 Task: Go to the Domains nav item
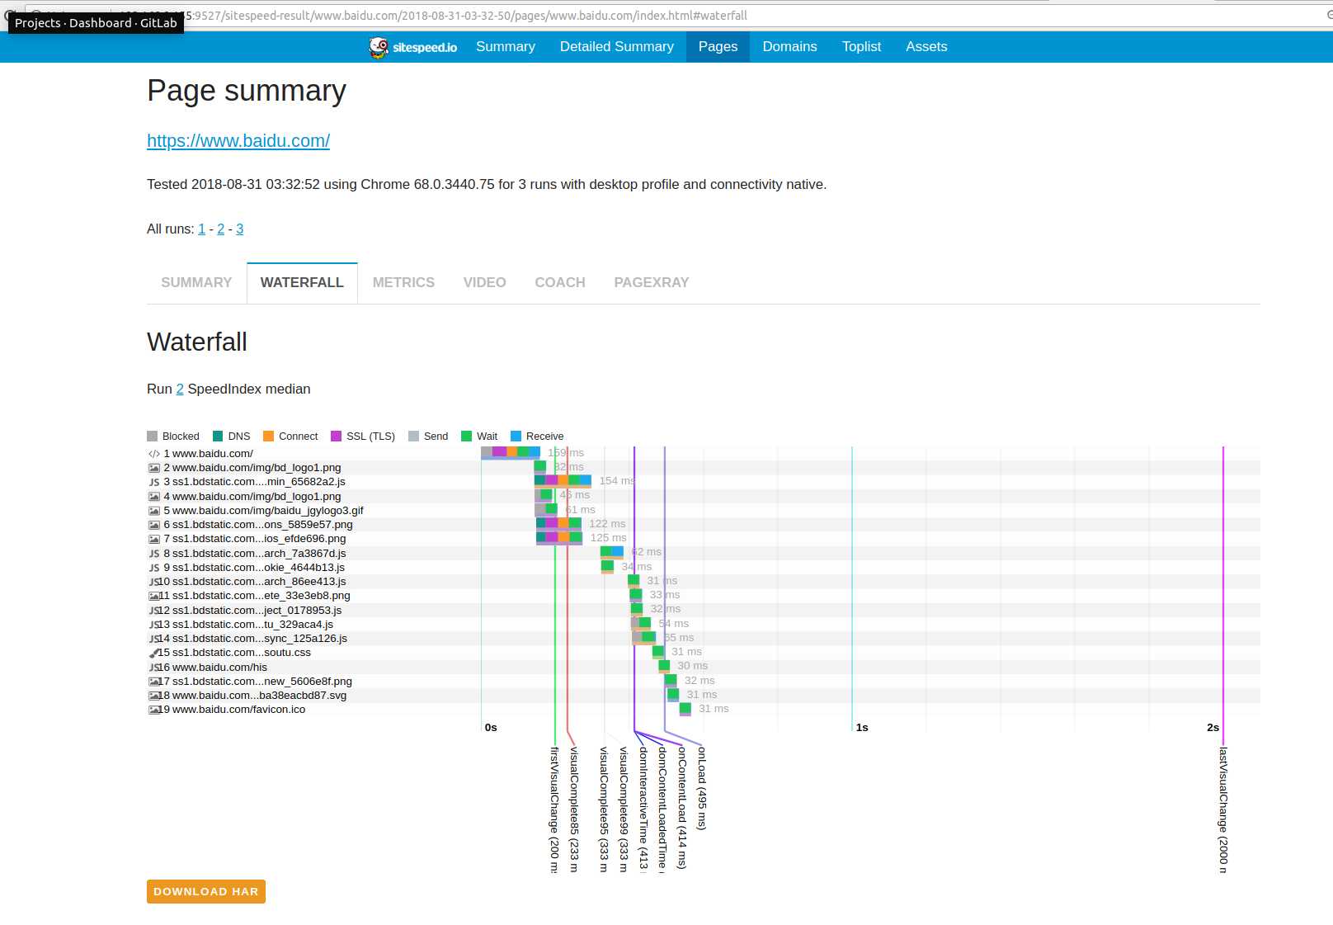click(789, 47)
